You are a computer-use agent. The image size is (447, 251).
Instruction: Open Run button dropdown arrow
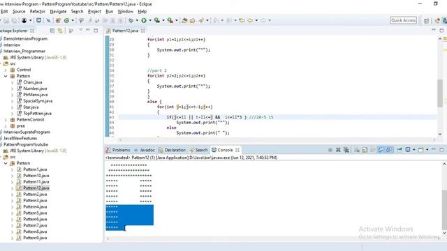(150, 20)
